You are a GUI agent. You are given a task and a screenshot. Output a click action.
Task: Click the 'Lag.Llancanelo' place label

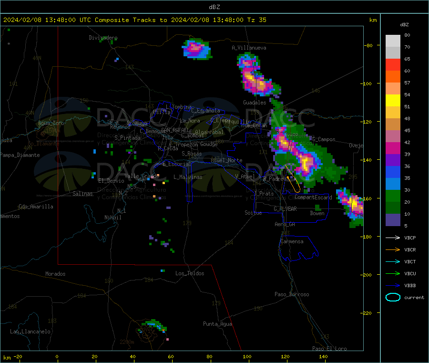point(31,332)
